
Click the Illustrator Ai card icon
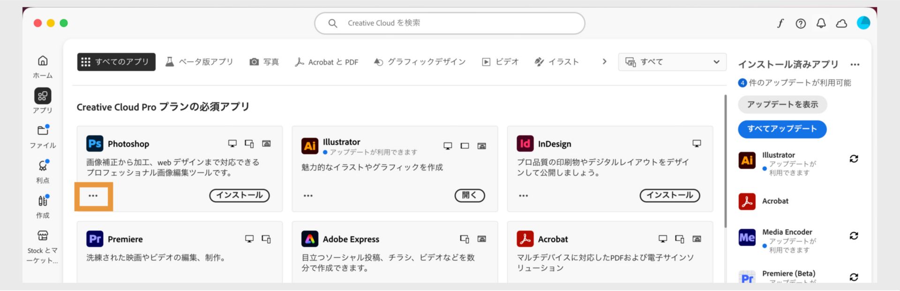310,146
